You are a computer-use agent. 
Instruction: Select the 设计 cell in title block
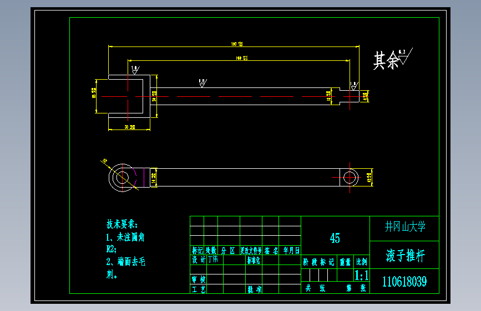point(199,260)
